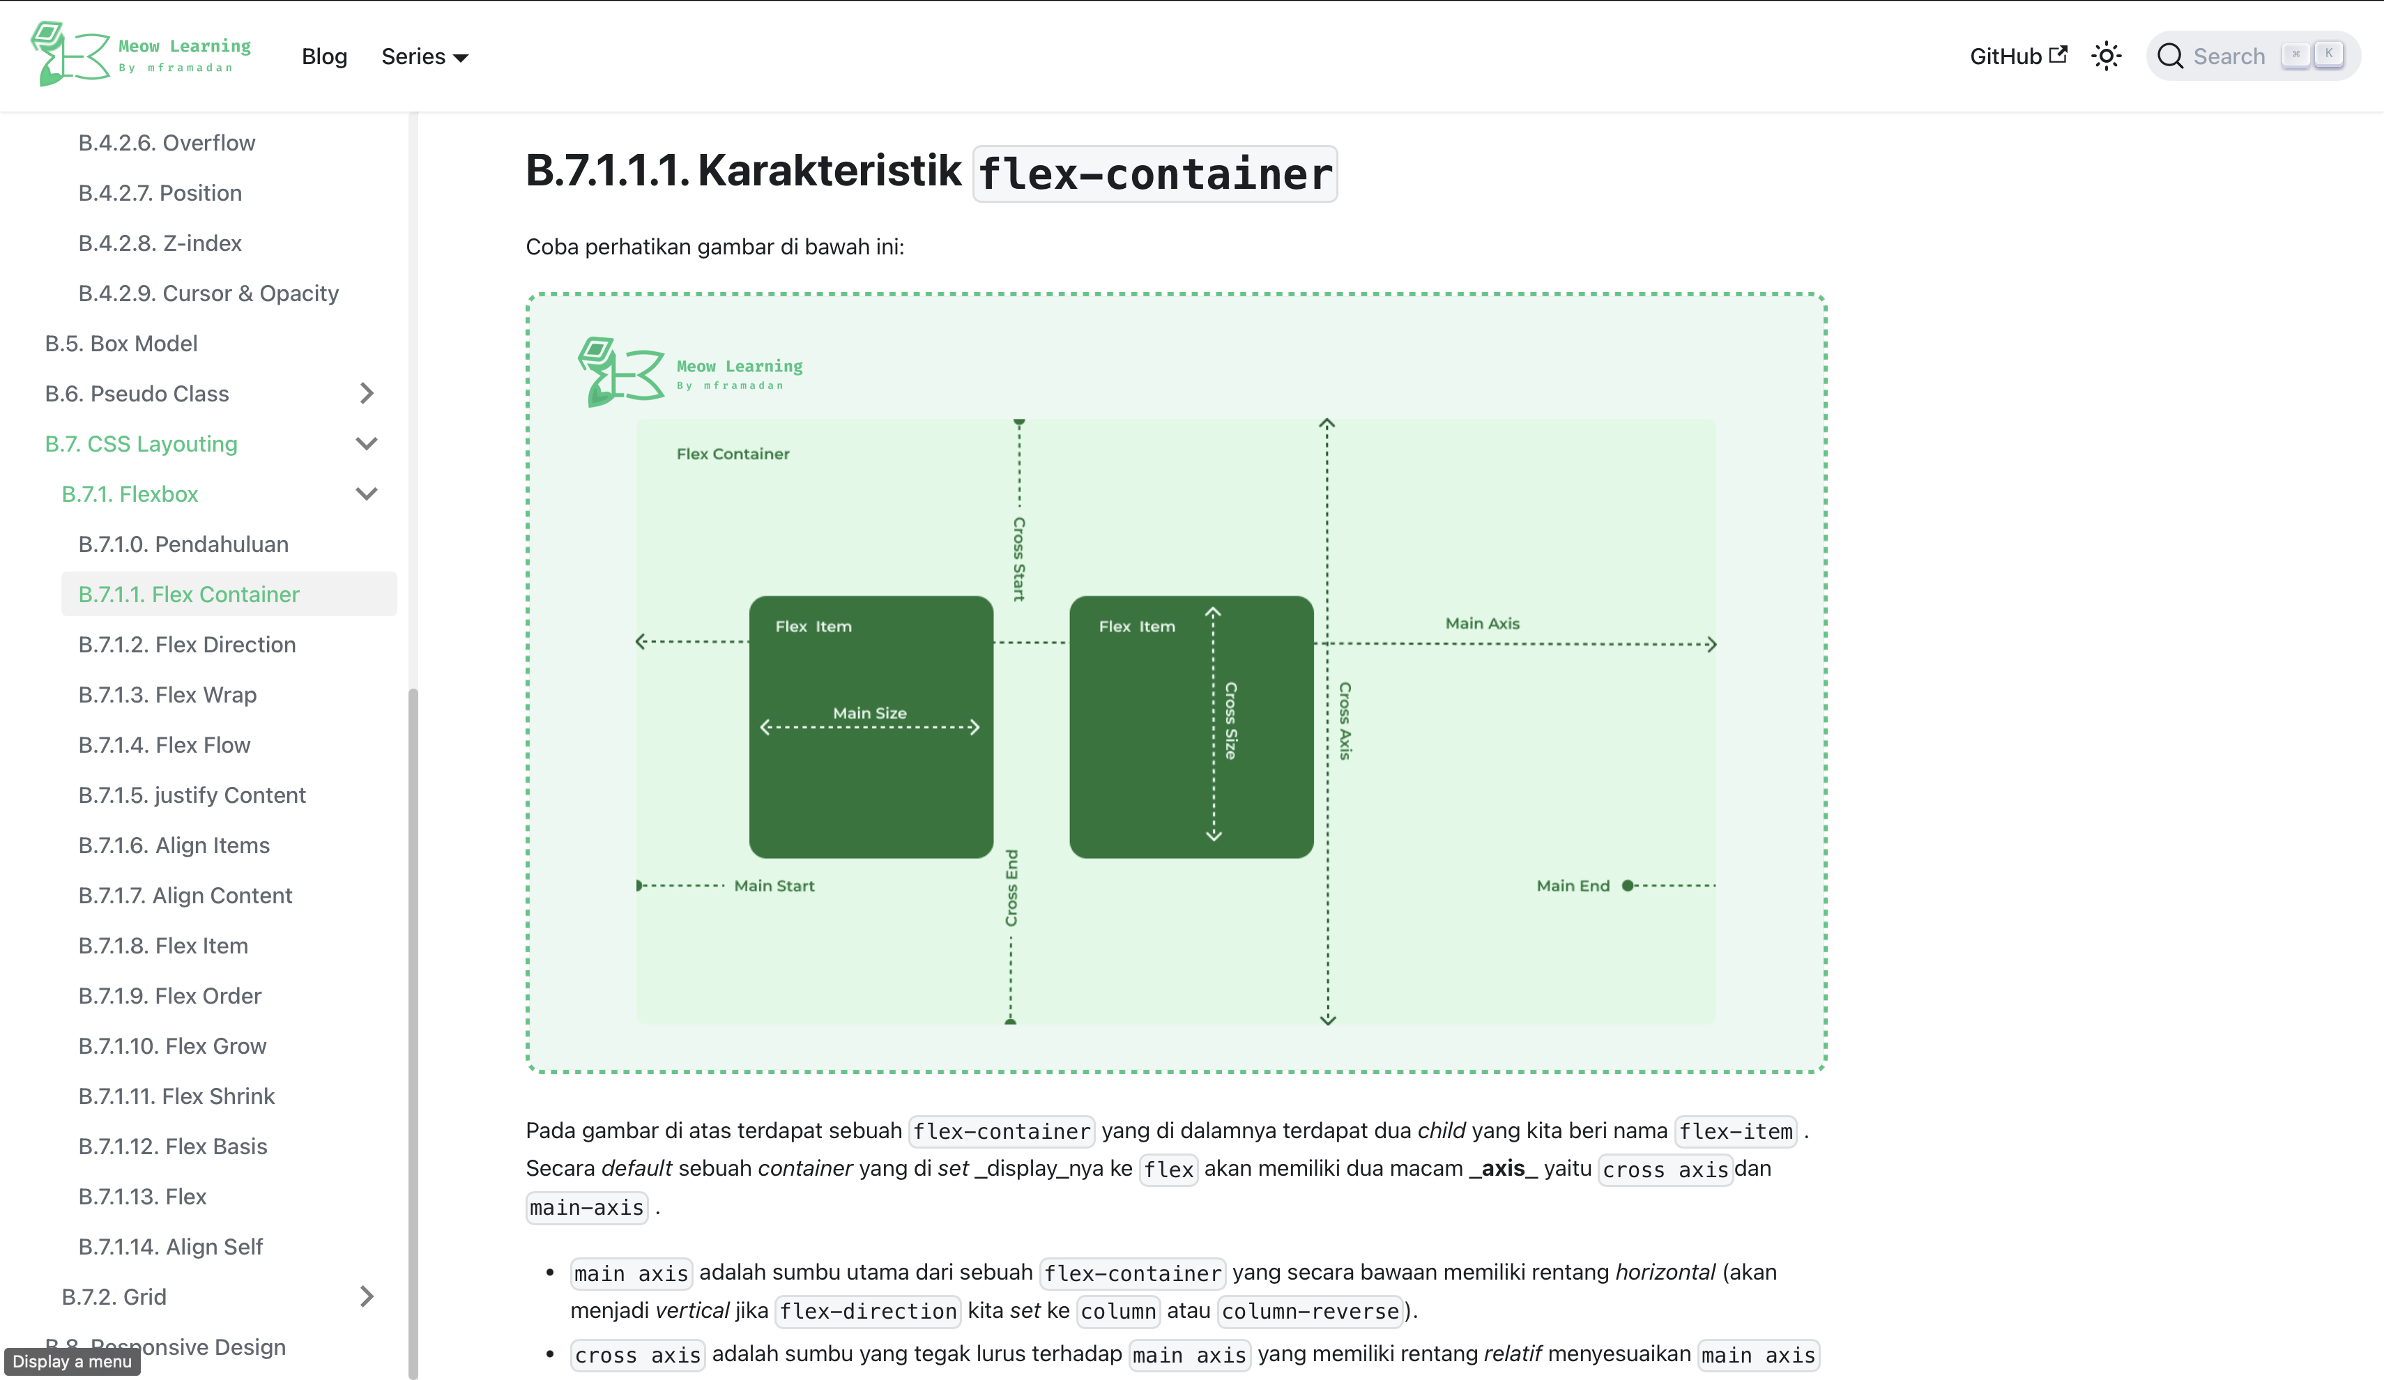Click the Series dropdown arrow icon
This screenshot has width=2384, height=1380.
[461, 57]
